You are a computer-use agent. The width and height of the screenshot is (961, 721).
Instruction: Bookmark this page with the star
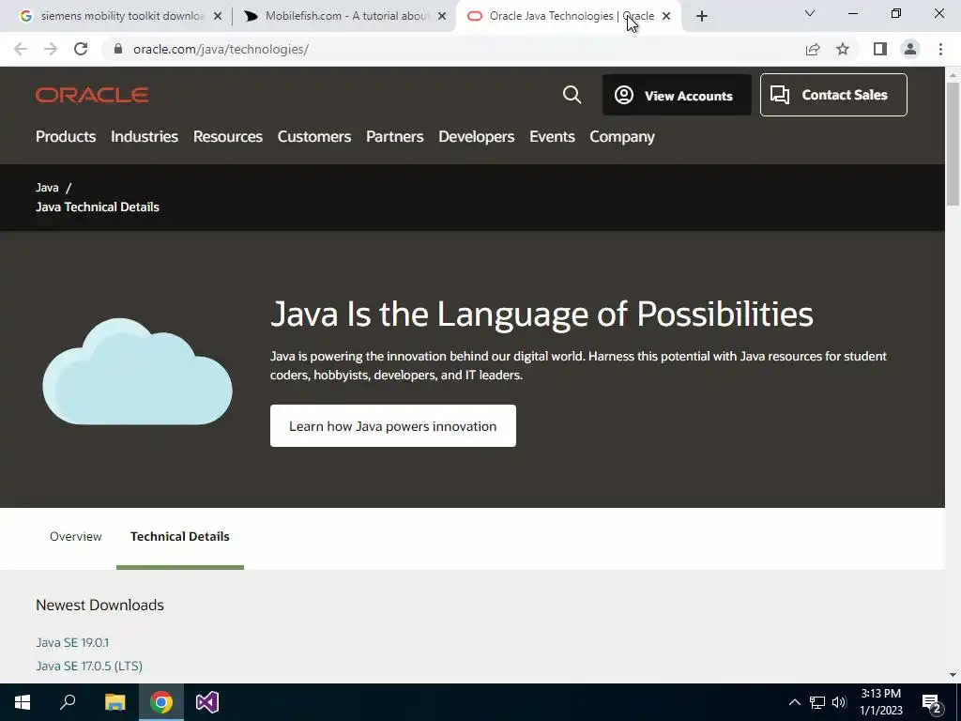tap(843, 49)
